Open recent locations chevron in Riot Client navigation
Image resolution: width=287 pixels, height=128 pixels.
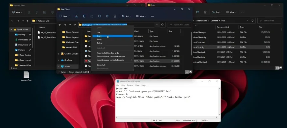(x=70, y=25)
